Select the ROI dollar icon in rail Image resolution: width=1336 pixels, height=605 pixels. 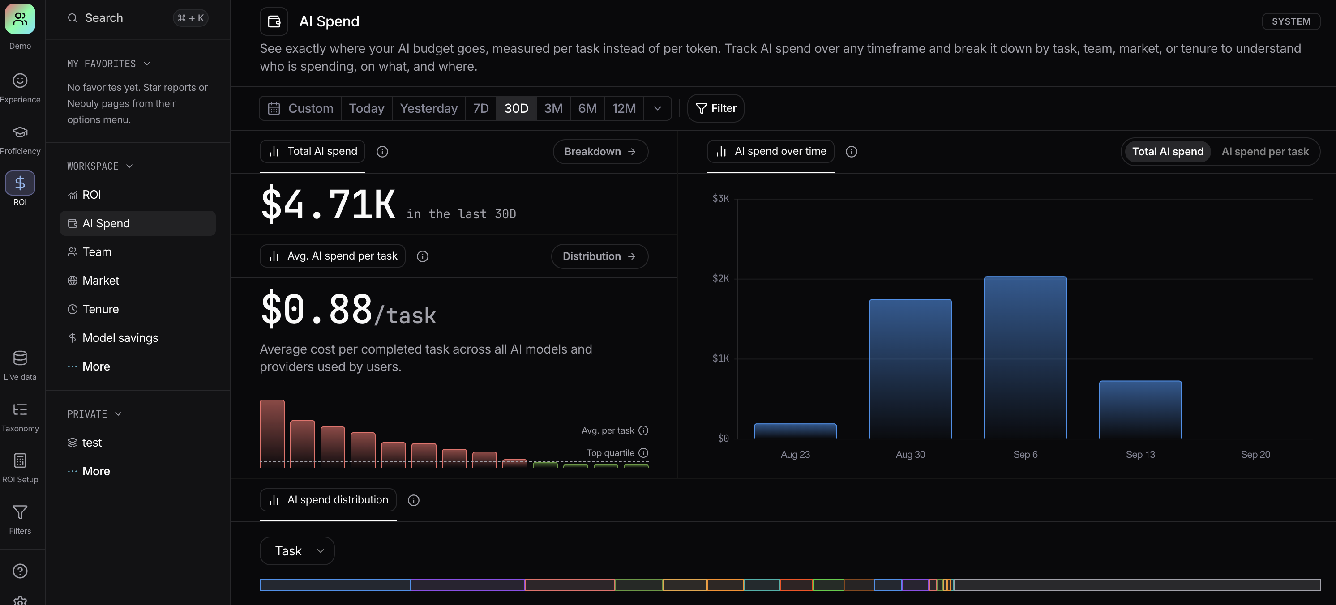(x=20, y=183)
